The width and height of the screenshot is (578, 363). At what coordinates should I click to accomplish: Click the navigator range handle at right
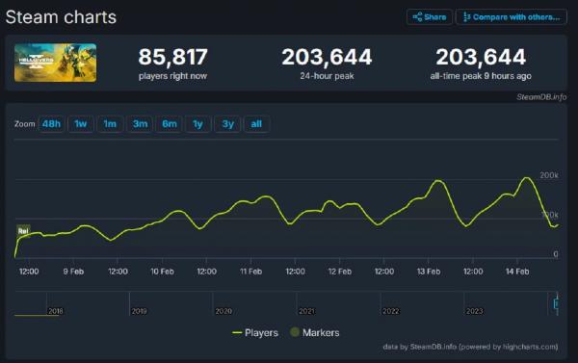click(x=556, y=303)
